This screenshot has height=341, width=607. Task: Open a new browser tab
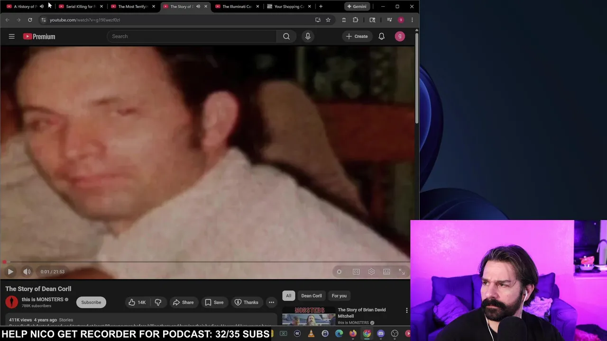pos(321,6)
